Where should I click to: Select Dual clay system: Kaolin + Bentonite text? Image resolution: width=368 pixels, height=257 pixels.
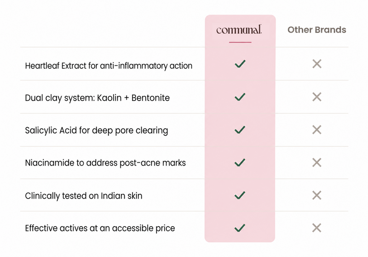click(x=98, y=98)
